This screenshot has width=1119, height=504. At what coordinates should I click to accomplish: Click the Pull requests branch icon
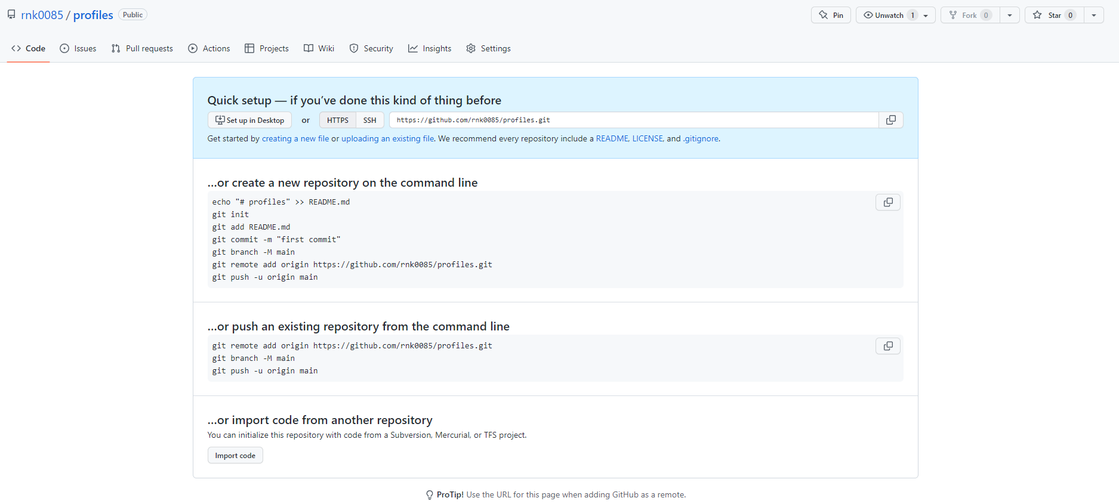pos(116,48)
